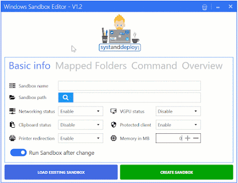Open the Clipboard status dropdown
Screen dimensions: 238x183
[81, 125]
